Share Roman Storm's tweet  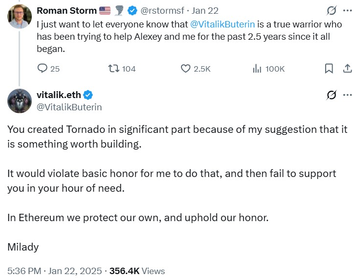point(347,69)
